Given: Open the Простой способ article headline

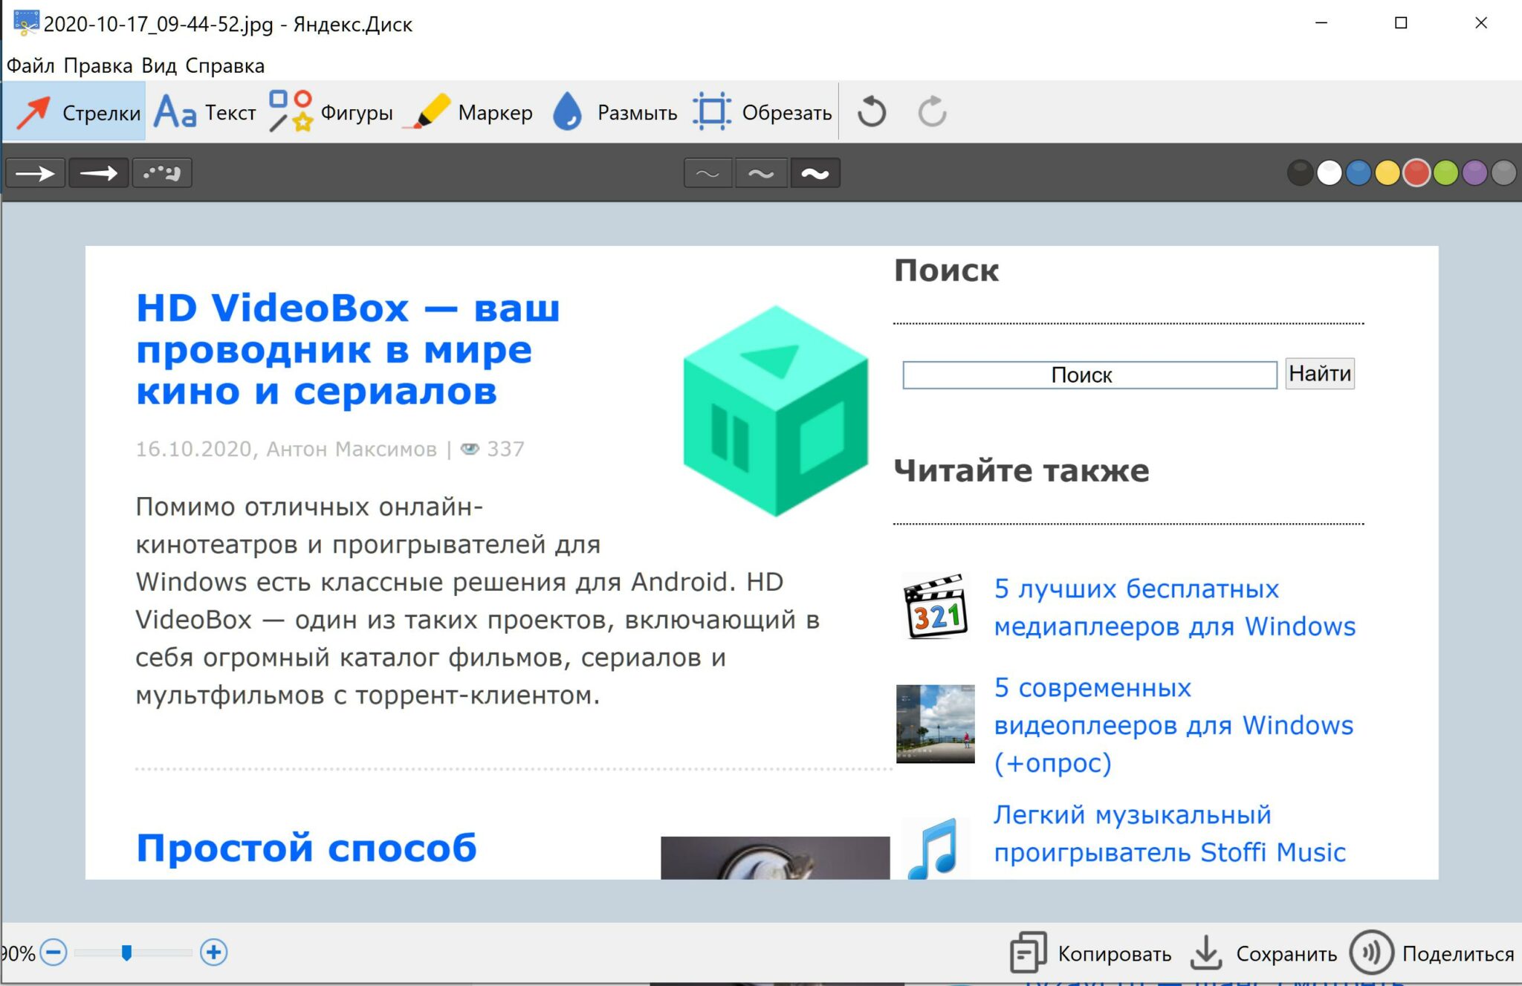Looking at the screenshot, I should pyautogui.click(x=306, y=848).
